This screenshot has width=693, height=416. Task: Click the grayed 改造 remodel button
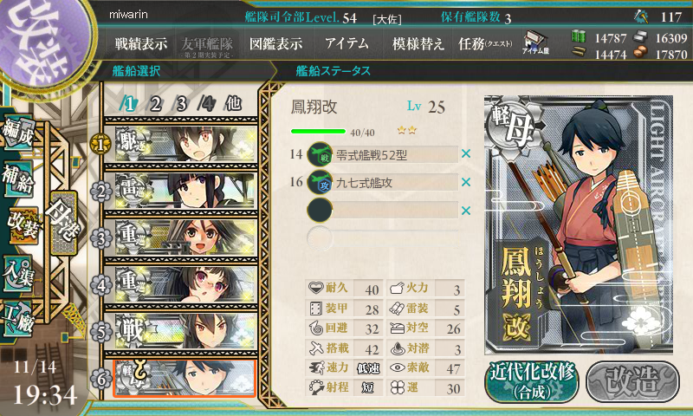click(x=633, y=381)
